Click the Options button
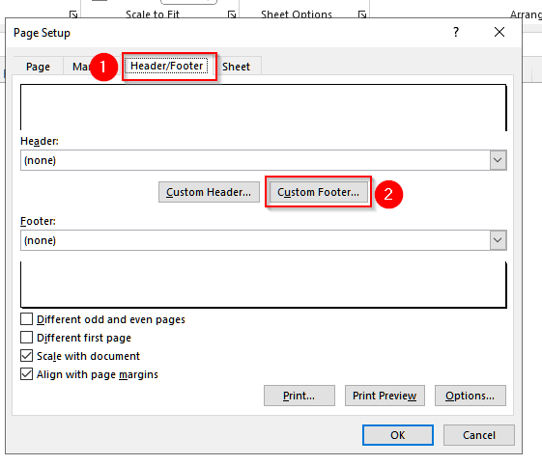The image size is (542, 465). [x=471, y=396]
